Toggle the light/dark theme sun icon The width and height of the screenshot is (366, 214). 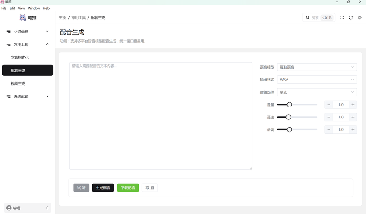(x=360, y=17)
